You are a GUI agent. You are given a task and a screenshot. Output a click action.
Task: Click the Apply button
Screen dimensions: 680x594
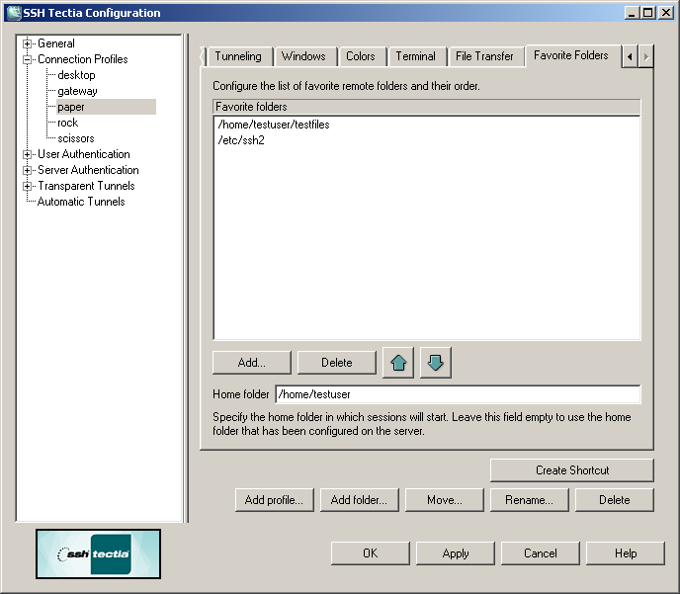coord(456,553)
